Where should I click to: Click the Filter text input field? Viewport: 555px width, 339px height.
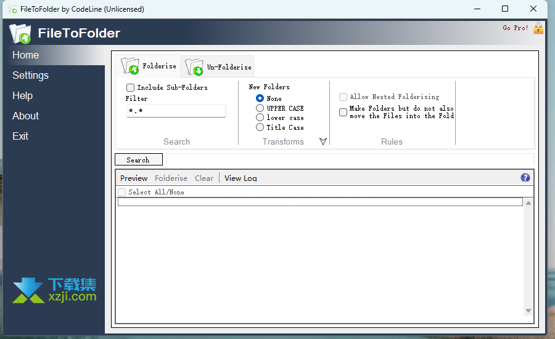[176, 111]
